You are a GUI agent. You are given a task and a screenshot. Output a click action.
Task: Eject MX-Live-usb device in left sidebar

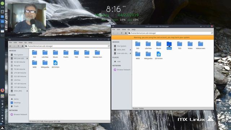(27, 58)
